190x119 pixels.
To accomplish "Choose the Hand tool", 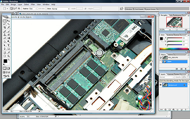I will tap(5, 56).
